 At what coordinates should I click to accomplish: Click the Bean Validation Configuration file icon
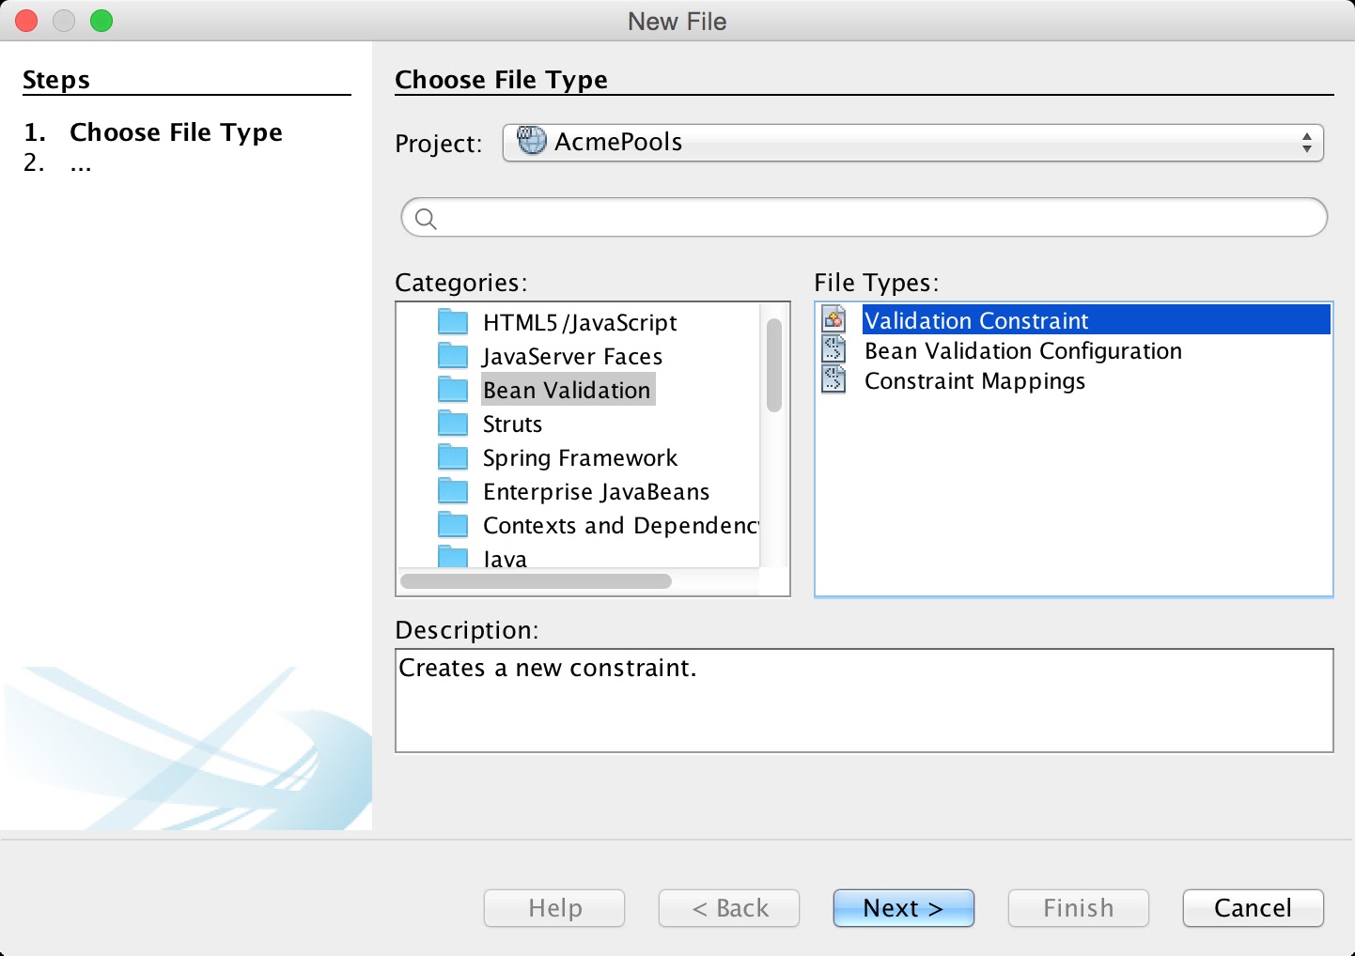[833, 350]
